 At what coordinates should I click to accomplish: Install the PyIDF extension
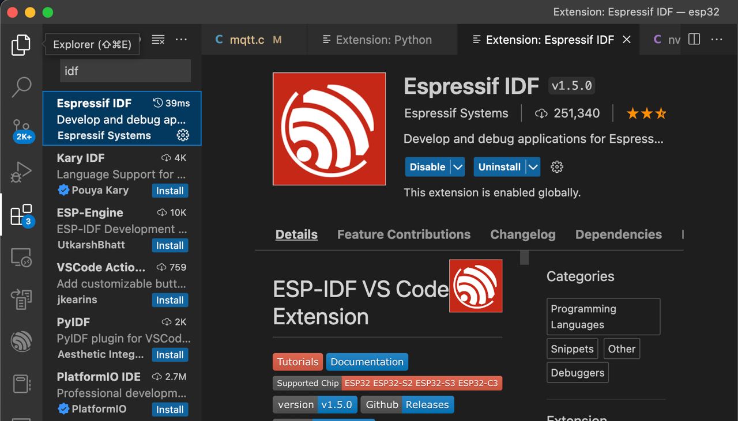[170, 355]
